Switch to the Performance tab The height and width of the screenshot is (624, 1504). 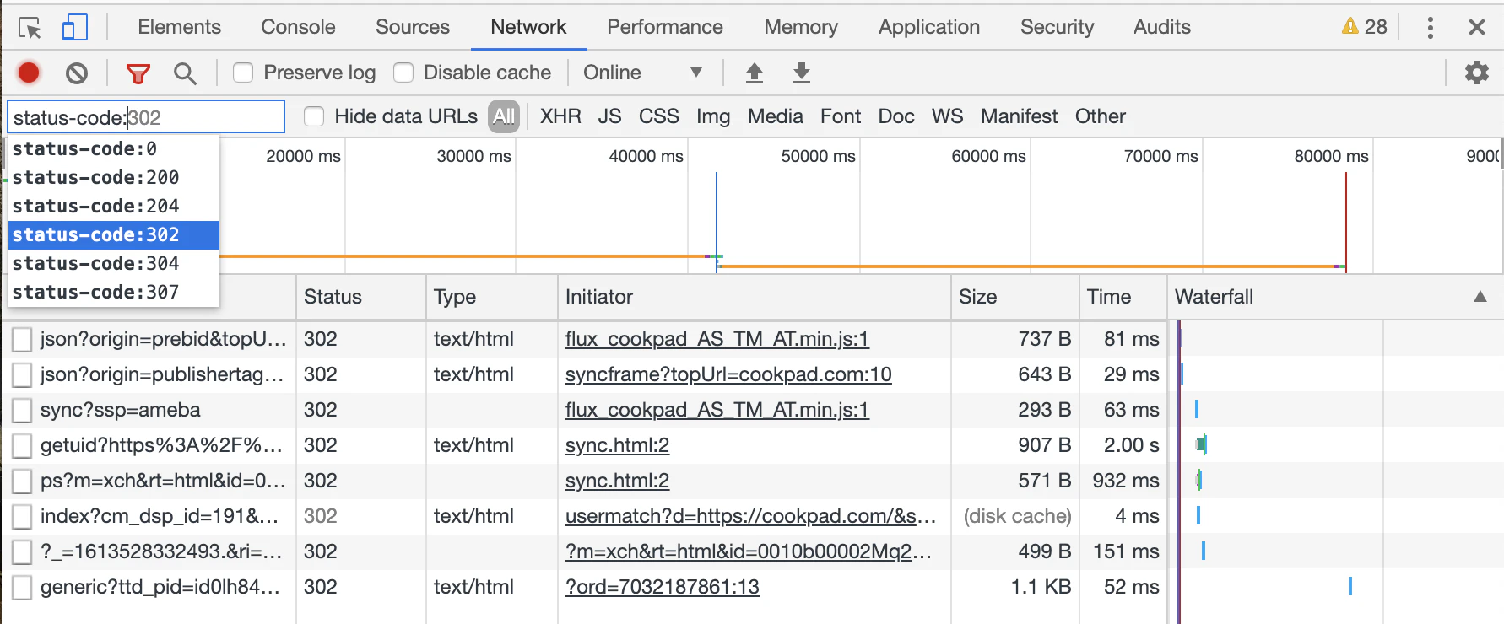pyautogui.click(x=665, y=27)
